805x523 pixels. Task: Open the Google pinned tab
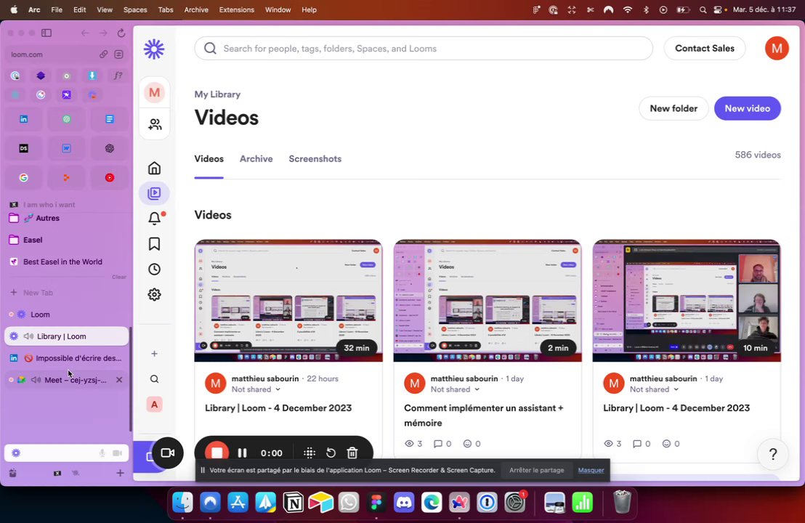[24, 177]
